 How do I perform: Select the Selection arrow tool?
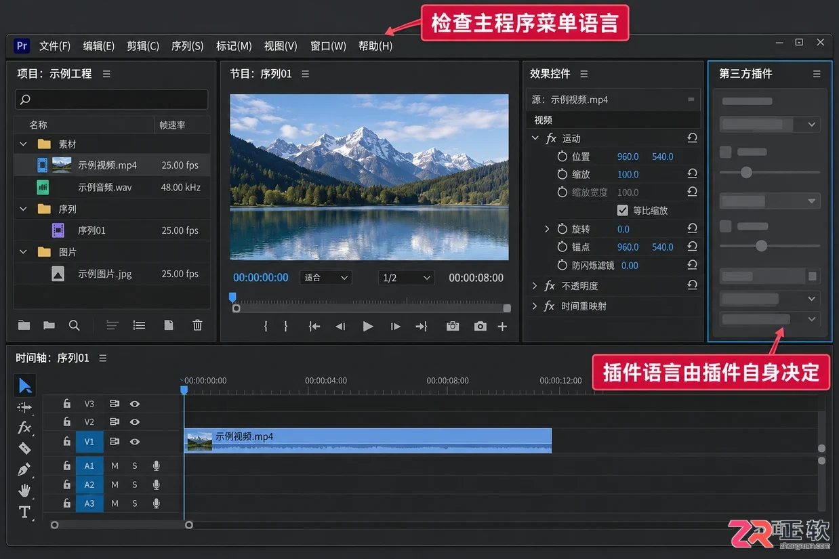(x=25, y=386)
